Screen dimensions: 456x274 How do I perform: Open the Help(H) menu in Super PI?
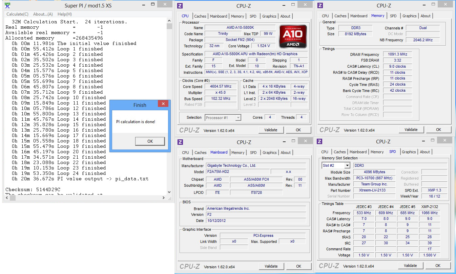64,14
